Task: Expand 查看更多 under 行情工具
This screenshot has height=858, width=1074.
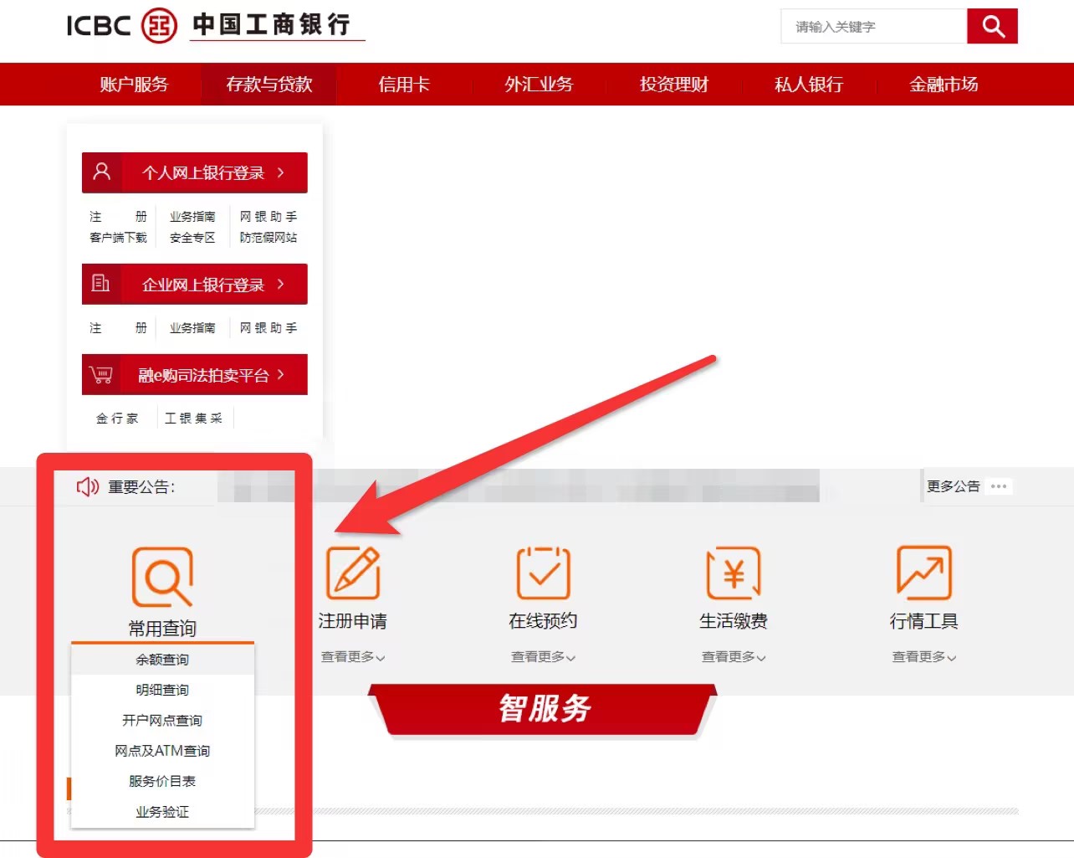Action: click(923, 657)
